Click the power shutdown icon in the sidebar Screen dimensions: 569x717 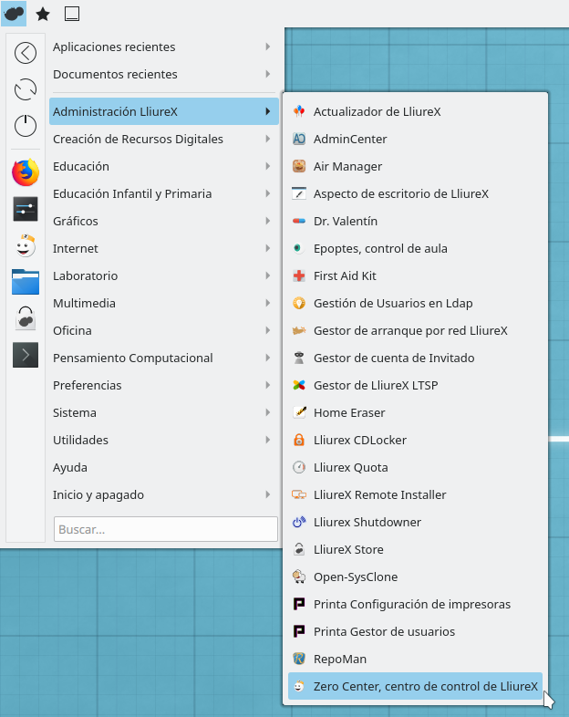coord(26,126)
